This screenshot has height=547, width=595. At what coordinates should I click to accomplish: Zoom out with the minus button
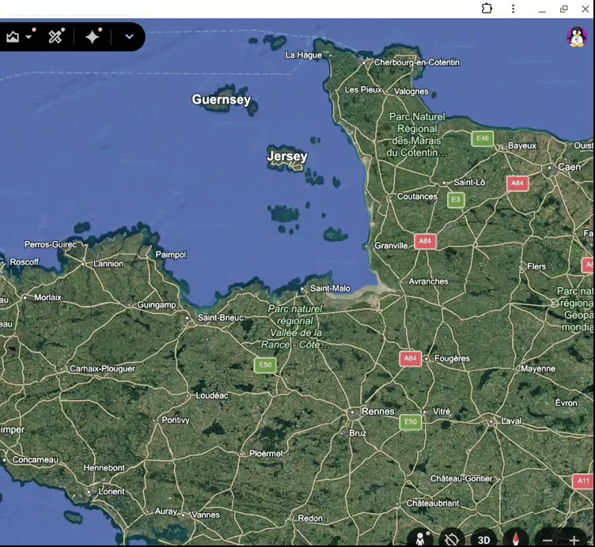coord(548,540)
